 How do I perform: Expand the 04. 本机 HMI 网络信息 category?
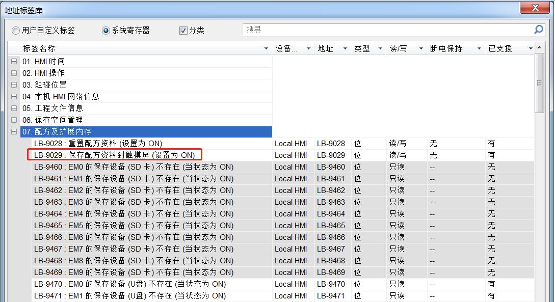[14, 97]
